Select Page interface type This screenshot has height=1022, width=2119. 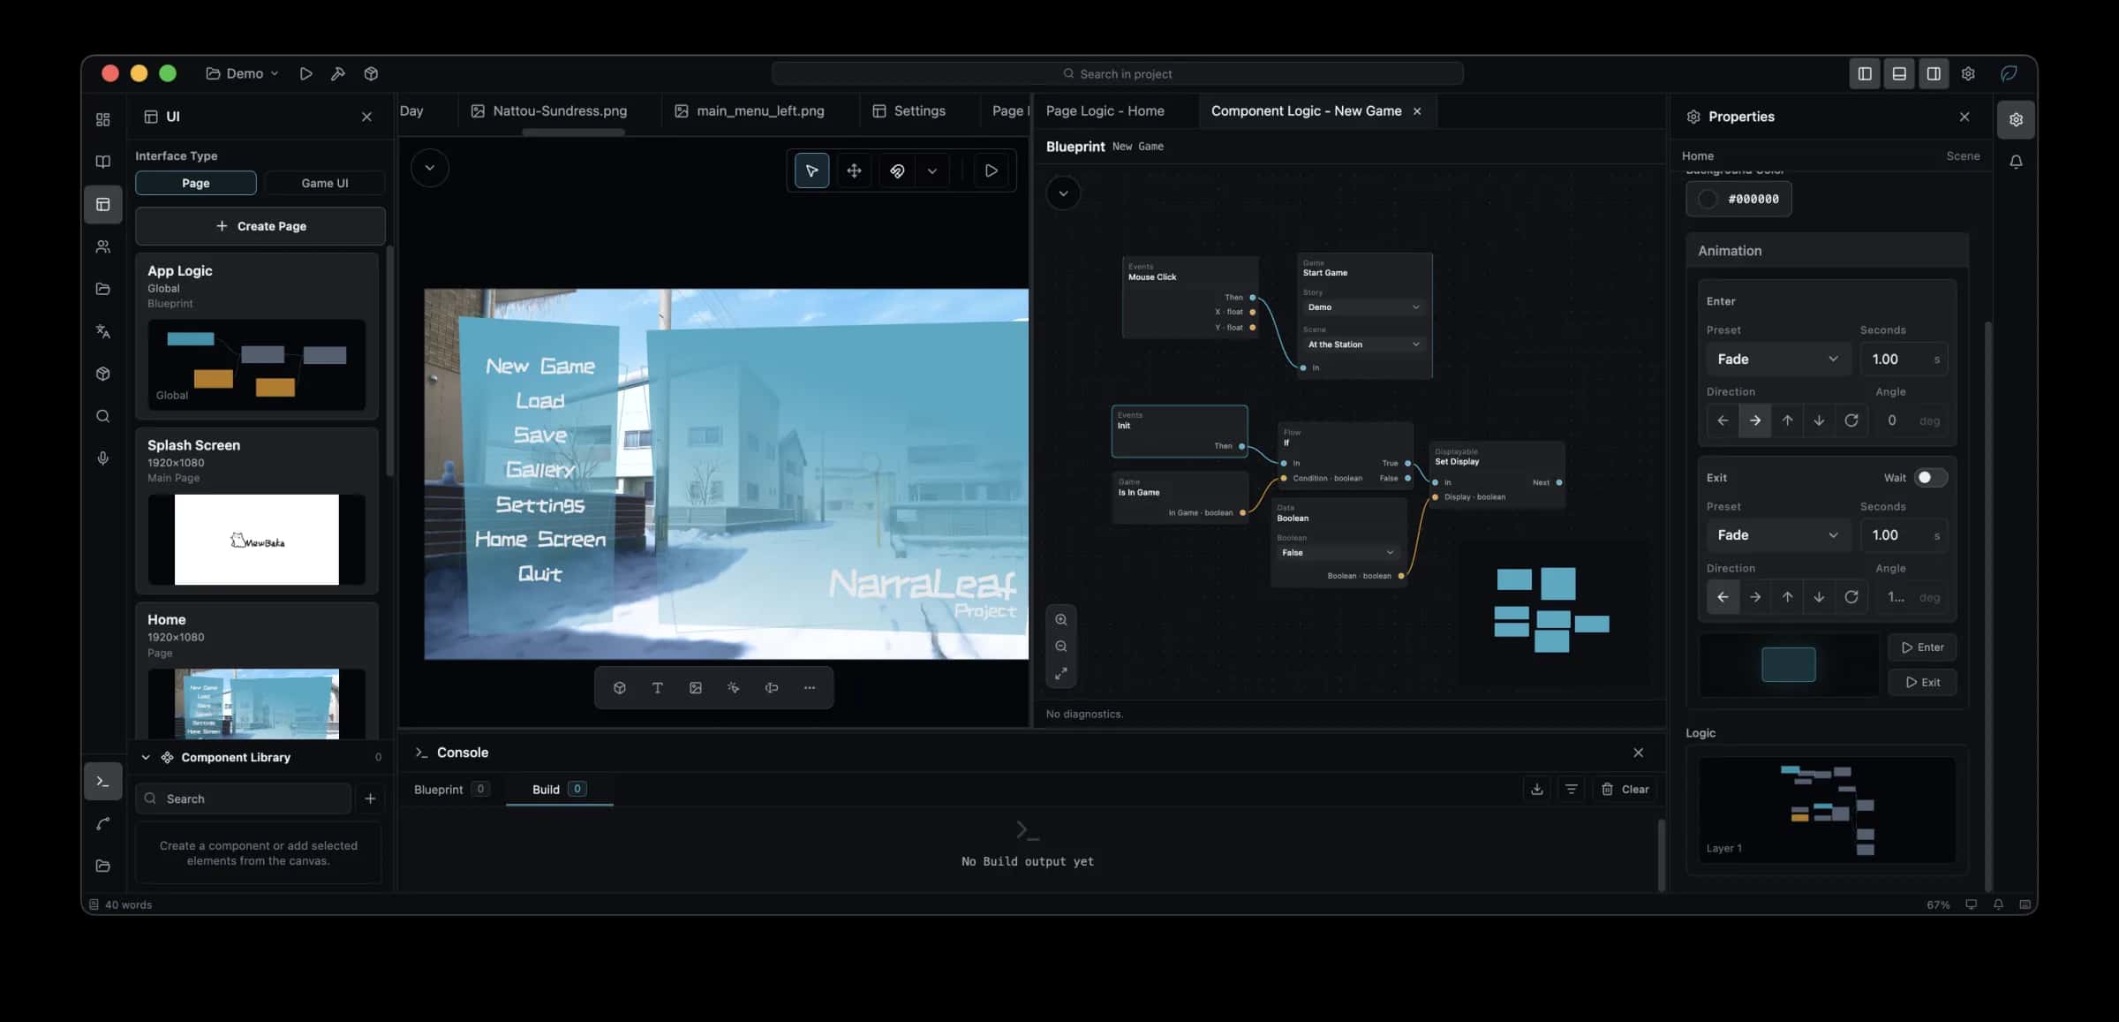pyautogui.click(x=196, y=183)
